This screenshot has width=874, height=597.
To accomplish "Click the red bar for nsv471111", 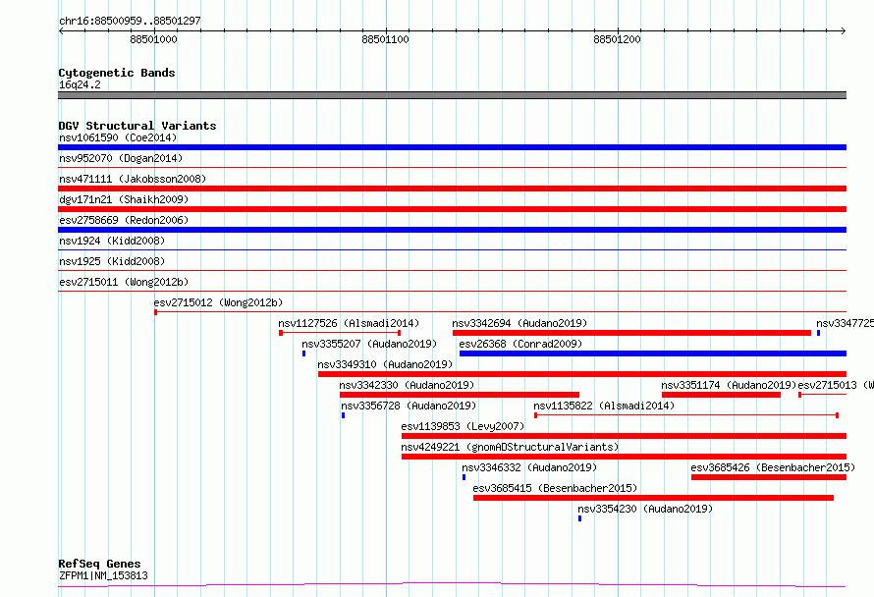I will click(x=452, y=189).
